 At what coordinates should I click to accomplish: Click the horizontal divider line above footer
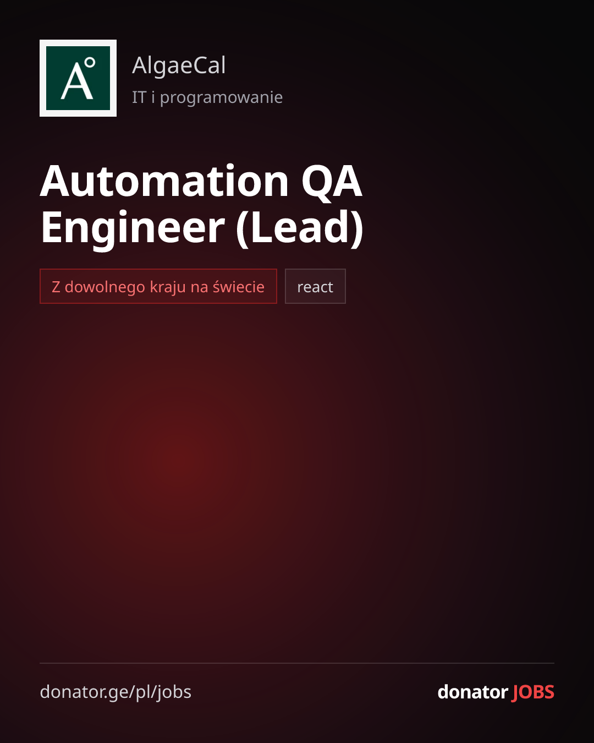coord(297,663)
